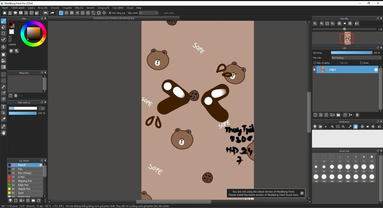Enable the circle snap icon
This screenshot has height=208, width=383.
click(x=88, y=13)
